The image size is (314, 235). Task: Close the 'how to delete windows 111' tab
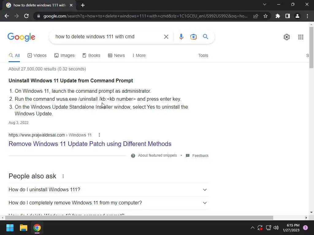tap(71, 5)
